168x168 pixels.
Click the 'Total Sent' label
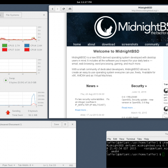click(18, 115)
